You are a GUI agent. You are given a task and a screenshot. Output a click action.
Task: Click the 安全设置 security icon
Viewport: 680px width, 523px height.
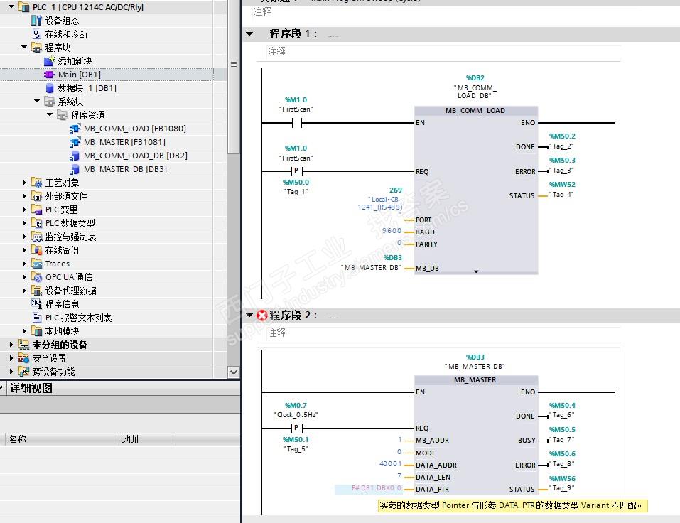23,358
